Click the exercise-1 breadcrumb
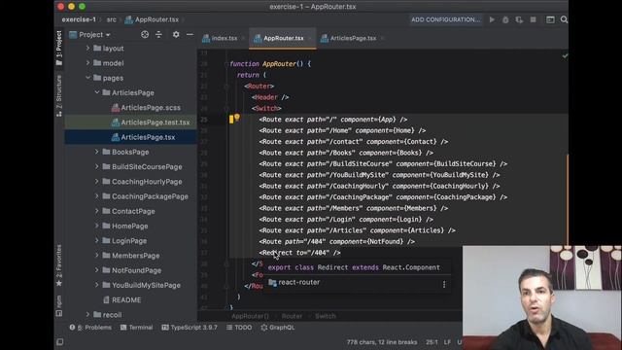The image size is (622, 350). (x=79, y=19)
